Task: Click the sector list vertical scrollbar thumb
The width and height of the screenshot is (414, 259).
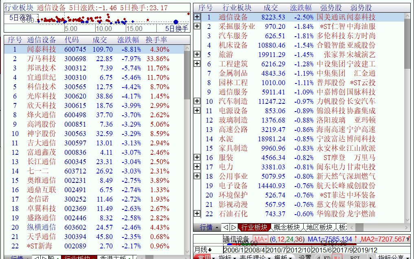Action: coord(407,44)
